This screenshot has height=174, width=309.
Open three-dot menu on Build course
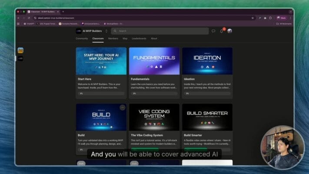coord(123,107)
